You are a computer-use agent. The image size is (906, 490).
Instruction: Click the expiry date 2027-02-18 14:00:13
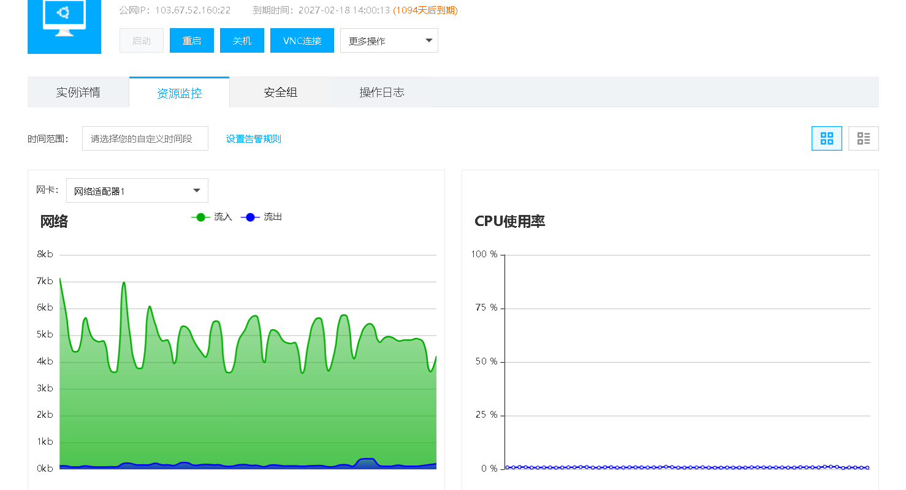pos(345,10)
